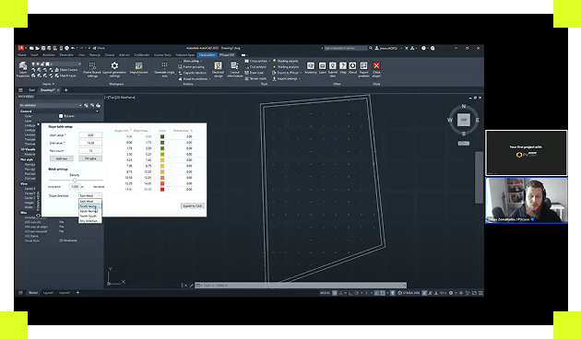Viewport: 581px width, 339px height.
Task: Click the Export to CAD button
Action: click(193, 205)
